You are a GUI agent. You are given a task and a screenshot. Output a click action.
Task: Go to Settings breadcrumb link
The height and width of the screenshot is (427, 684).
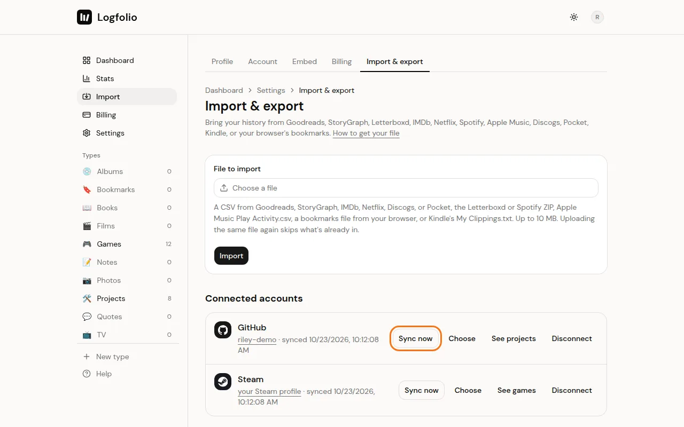[x=271, y=90]
